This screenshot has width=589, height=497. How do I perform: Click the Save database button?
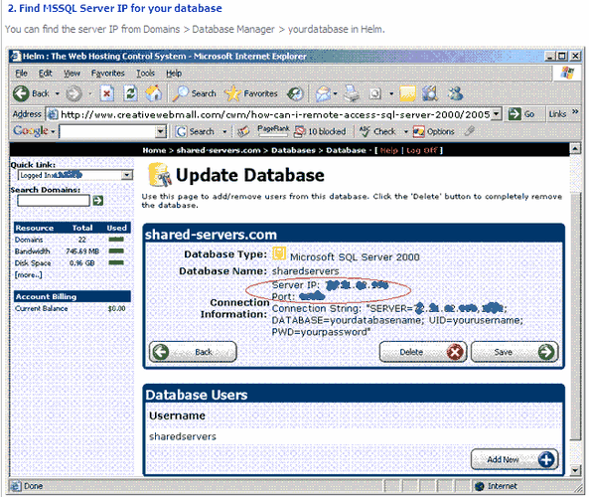515,352
